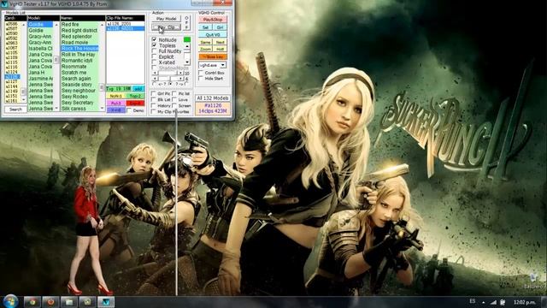Select card a1144 in the Cards list
547x308 pixels.
tap(12, 86)
